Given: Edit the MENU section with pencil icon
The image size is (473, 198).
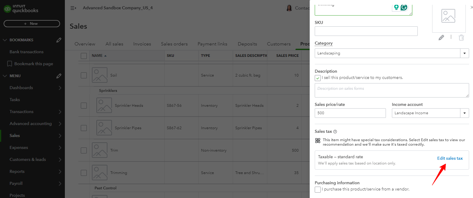Looking at the screenshot, I should pyautogui.click(x=59, y=76).
